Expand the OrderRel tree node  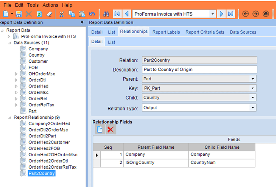16,99
